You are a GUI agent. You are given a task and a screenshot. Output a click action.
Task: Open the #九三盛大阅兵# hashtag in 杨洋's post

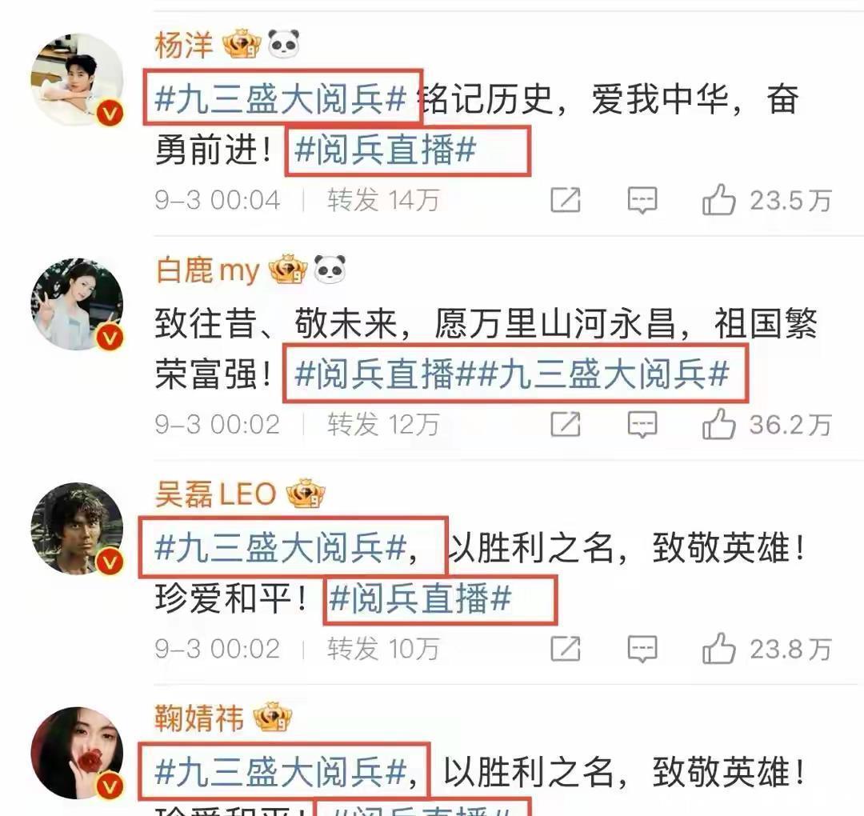pyautogui.click(x=282, y=99)
